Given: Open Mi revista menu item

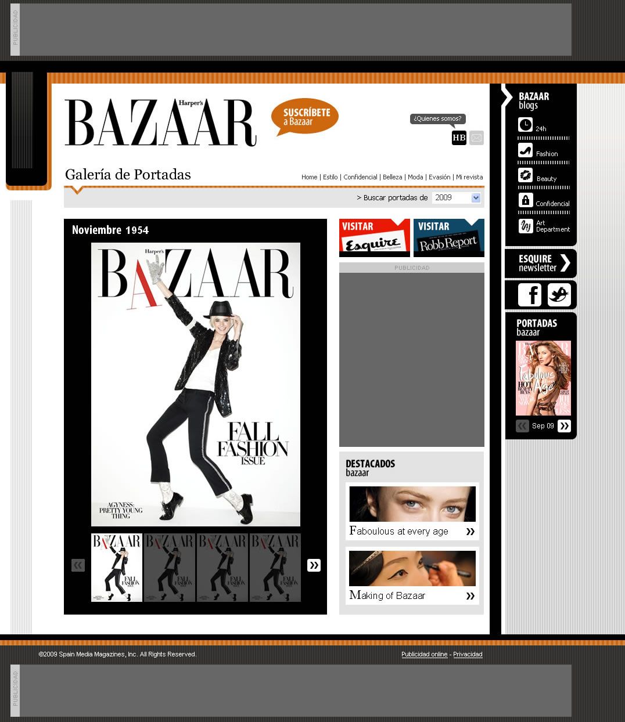Looking at the screenshot, I should 469,177.
